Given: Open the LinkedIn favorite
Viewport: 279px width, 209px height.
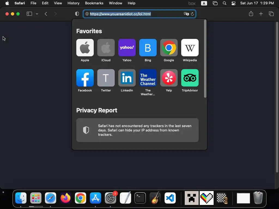Looking at the screenshot, I should (127, 78).
